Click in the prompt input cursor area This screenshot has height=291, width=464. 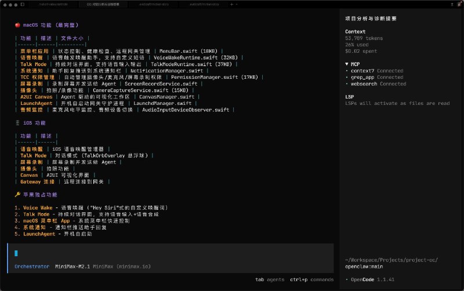point(16,253)
